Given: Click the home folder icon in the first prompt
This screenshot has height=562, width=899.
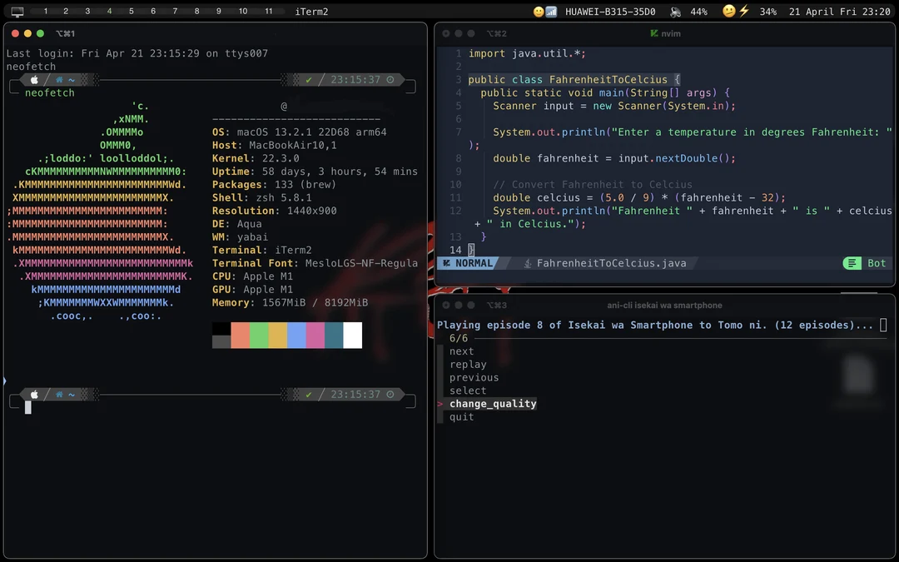Looking at the screenshot, I should pyautogui.click(x=59, y=80).
